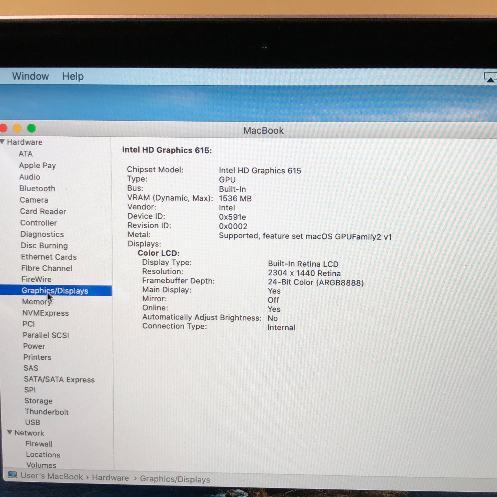Open the Help menu
This screenshot has width=497, height=497.
(73, 76)
